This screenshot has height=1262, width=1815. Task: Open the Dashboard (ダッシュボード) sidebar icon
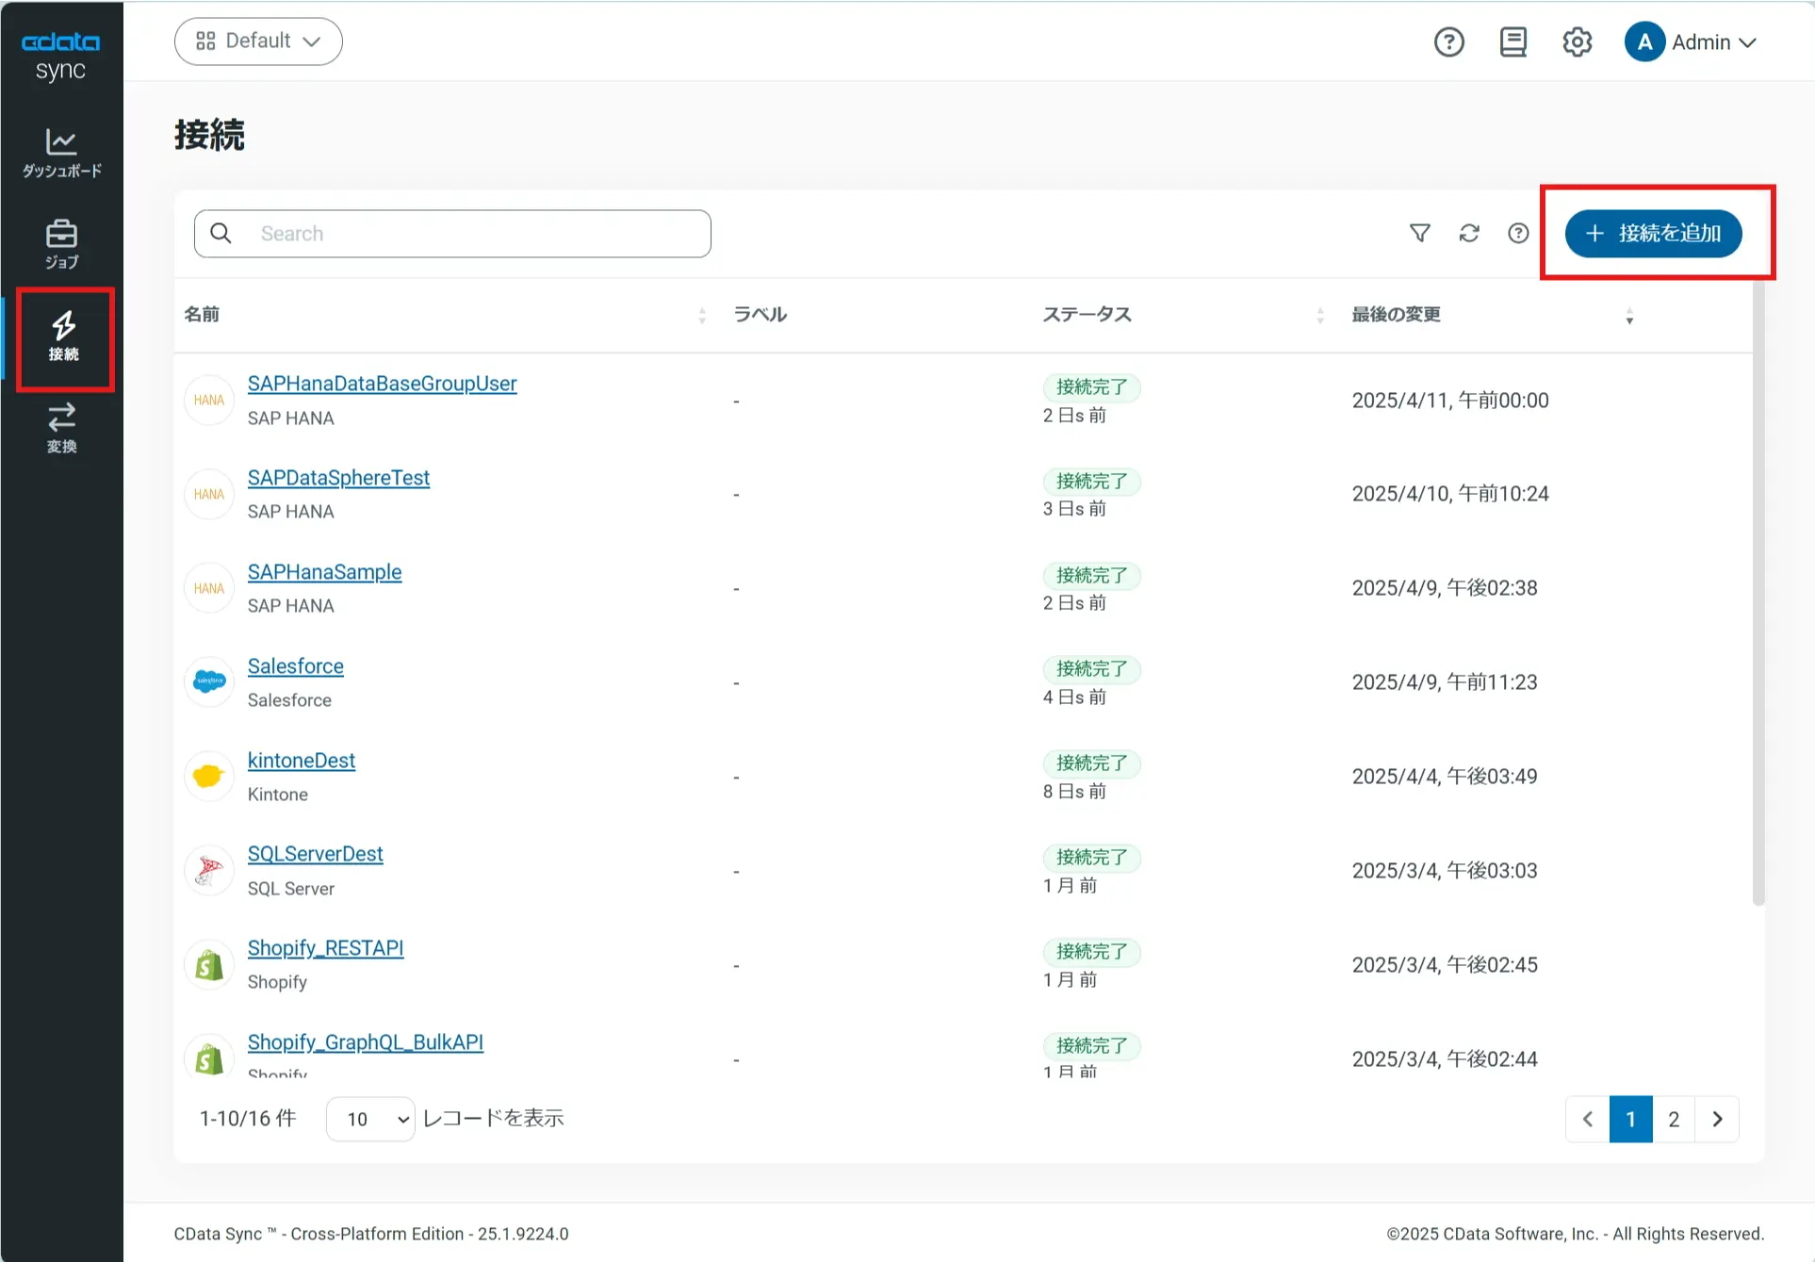pyautogui.click(x=61, y=153)
